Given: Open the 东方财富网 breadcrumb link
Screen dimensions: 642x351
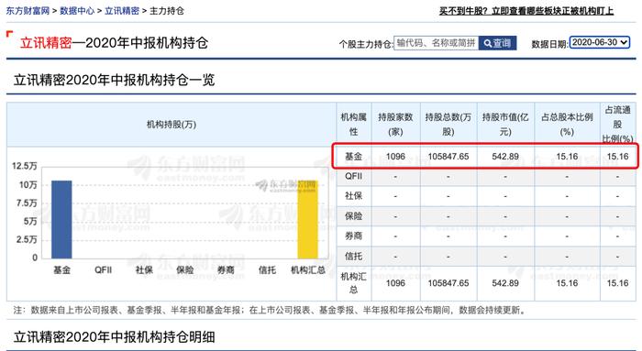Looking at the screenshot, I should tap(28, 11).
